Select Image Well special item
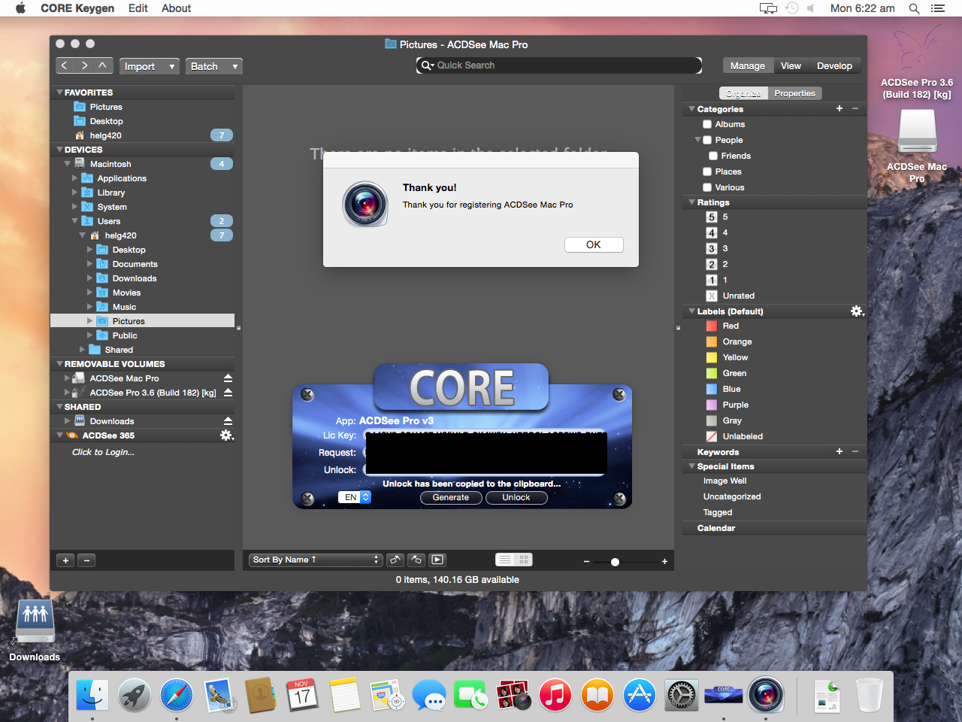The width and height of the screenshot is (962, 722). click(725, 481)
